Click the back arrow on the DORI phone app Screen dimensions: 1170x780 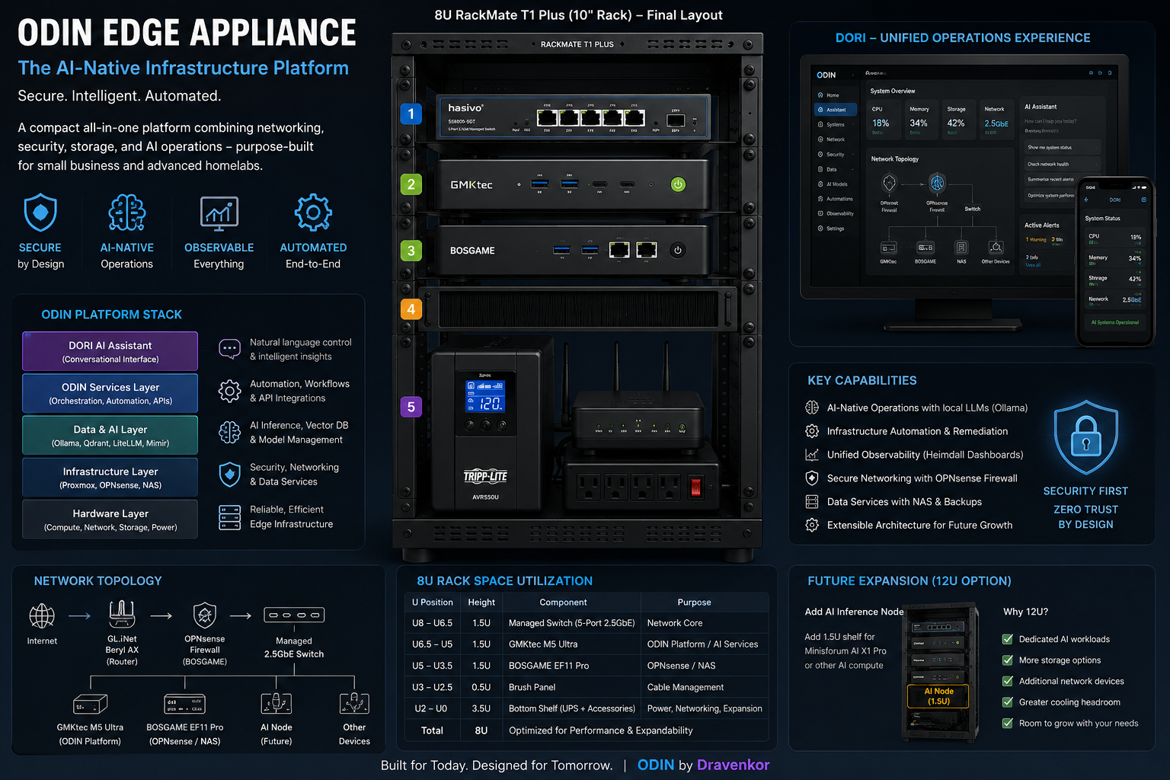(1087, 200)
